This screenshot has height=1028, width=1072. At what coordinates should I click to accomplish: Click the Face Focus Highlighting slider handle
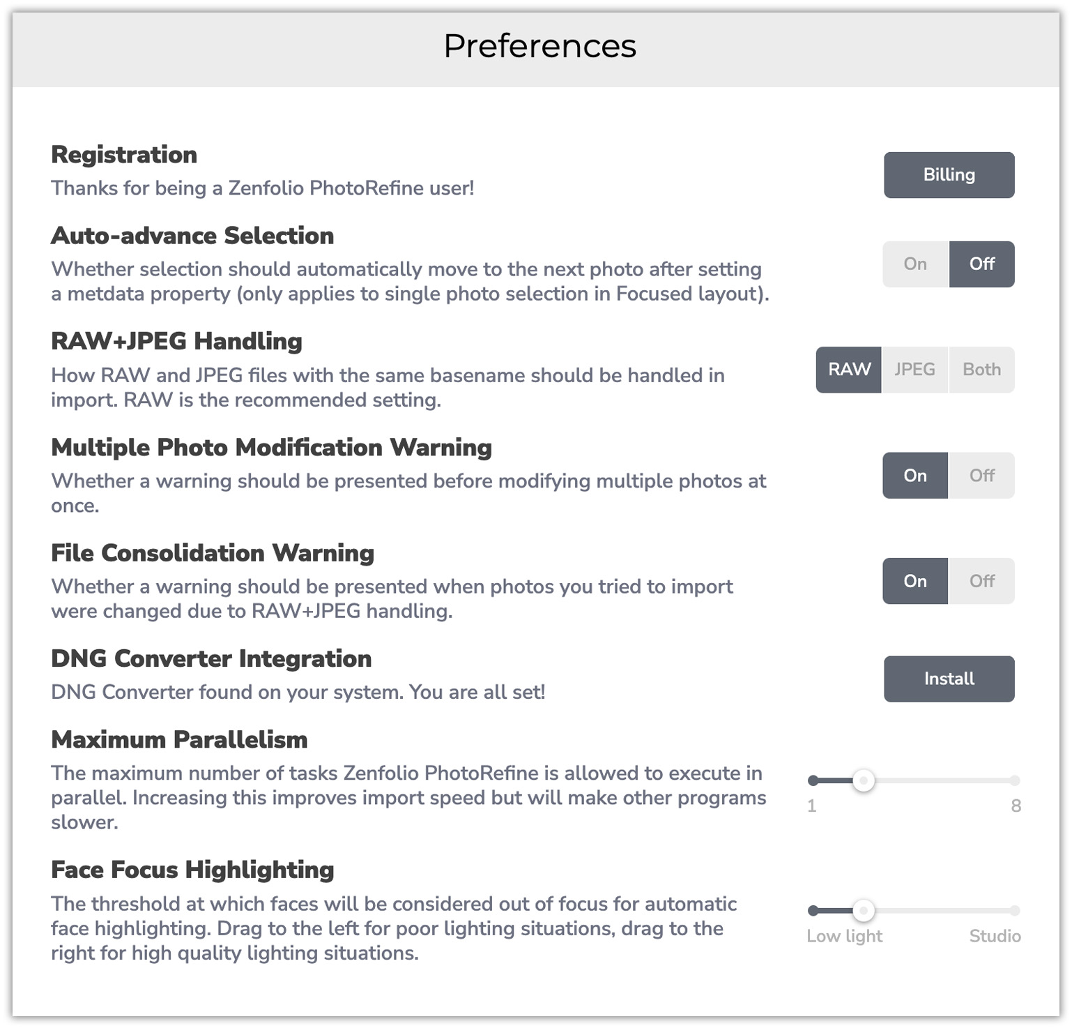click(x=863, y=910)
